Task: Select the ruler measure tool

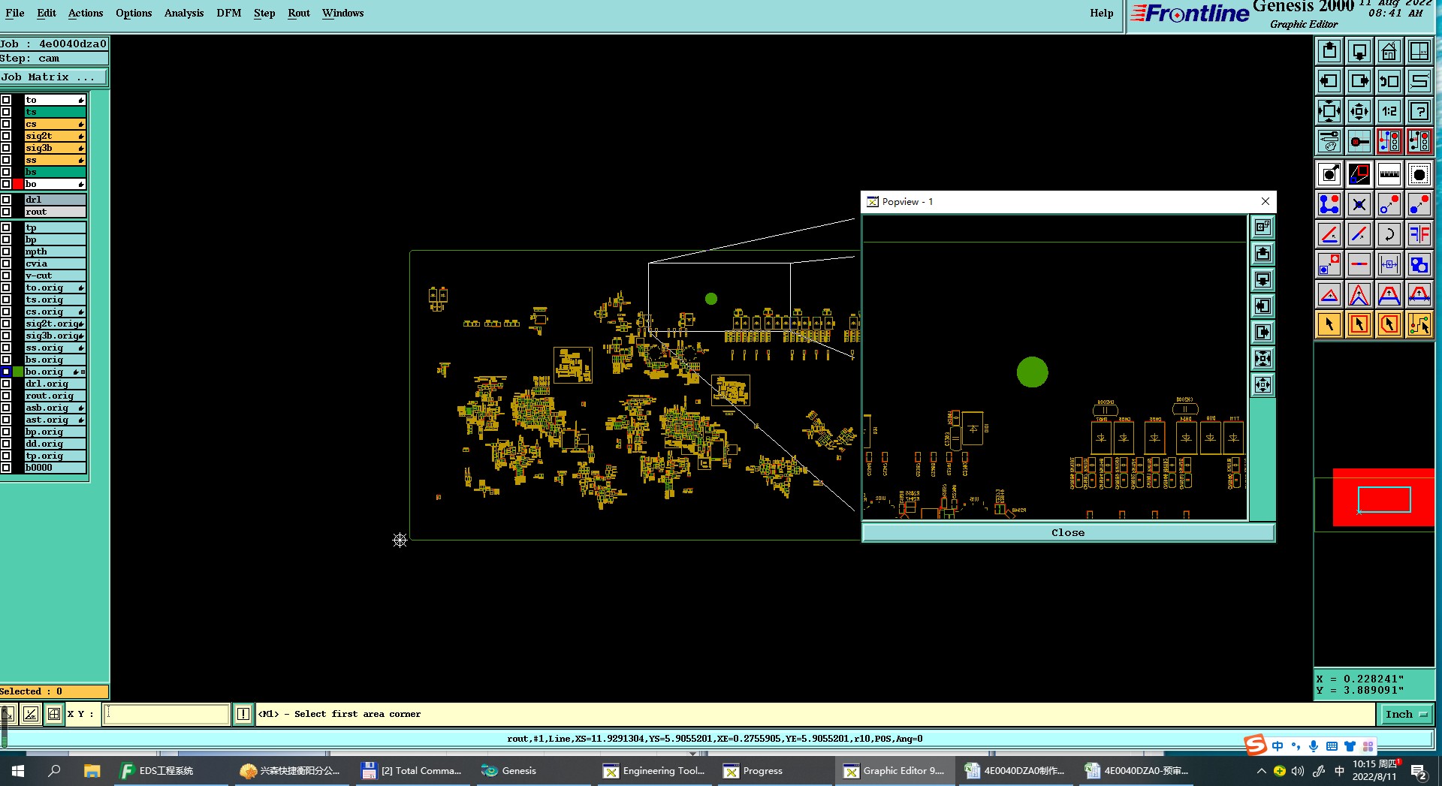Action: [1389, 174]
